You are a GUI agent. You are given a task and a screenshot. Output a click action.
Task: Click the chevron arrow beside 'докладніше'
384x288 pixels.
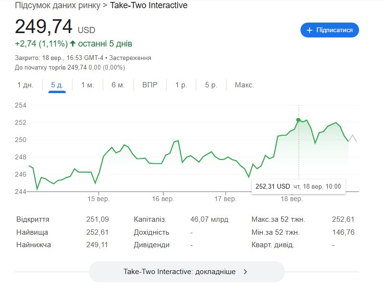pos(245,272)
